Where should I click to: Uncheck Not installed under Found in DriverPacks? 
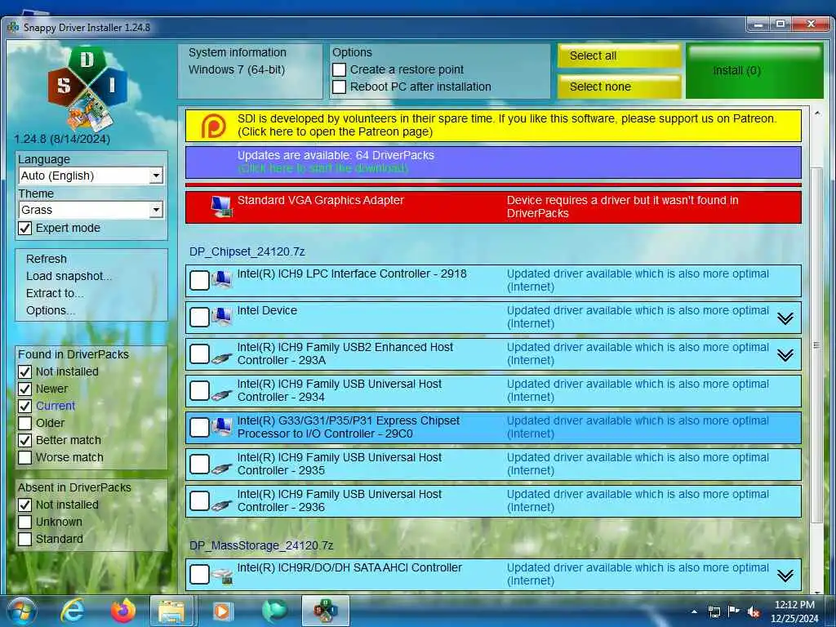pyautogui.click(x=24, y=371)
